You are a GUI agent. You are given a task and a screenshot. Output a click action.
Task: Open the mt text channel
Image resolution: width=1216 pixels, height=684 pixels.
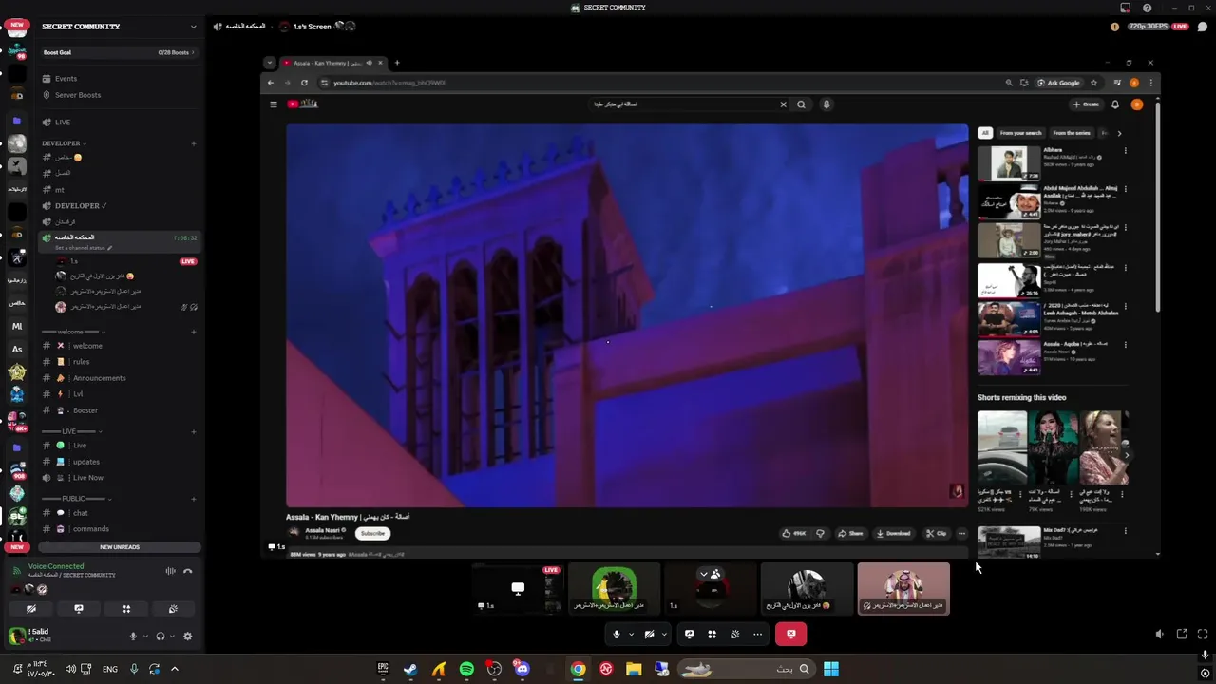coord(119,190)
